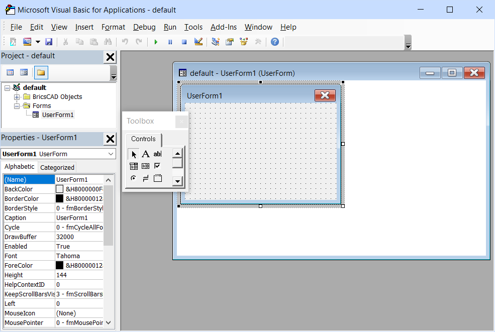Switch to the Alphabetic properties tab
Viewport: 495px width, 332px height.
[19, 167]
